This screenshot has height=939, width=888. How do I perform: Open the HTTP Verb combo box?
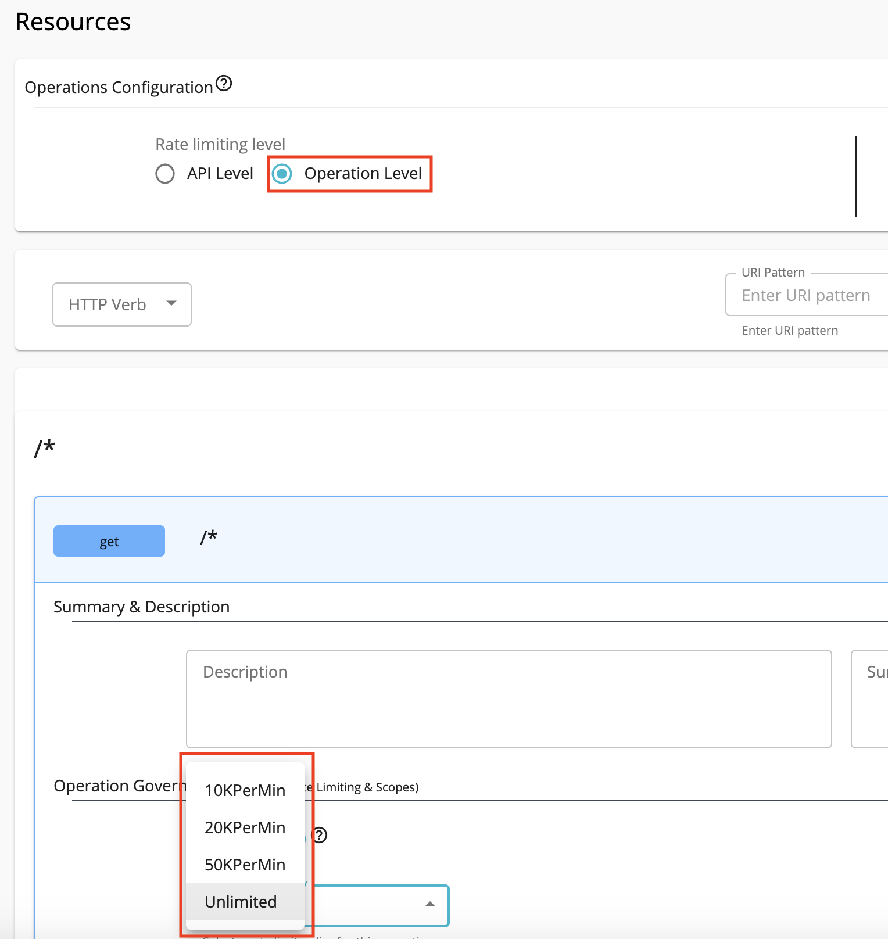121,304
